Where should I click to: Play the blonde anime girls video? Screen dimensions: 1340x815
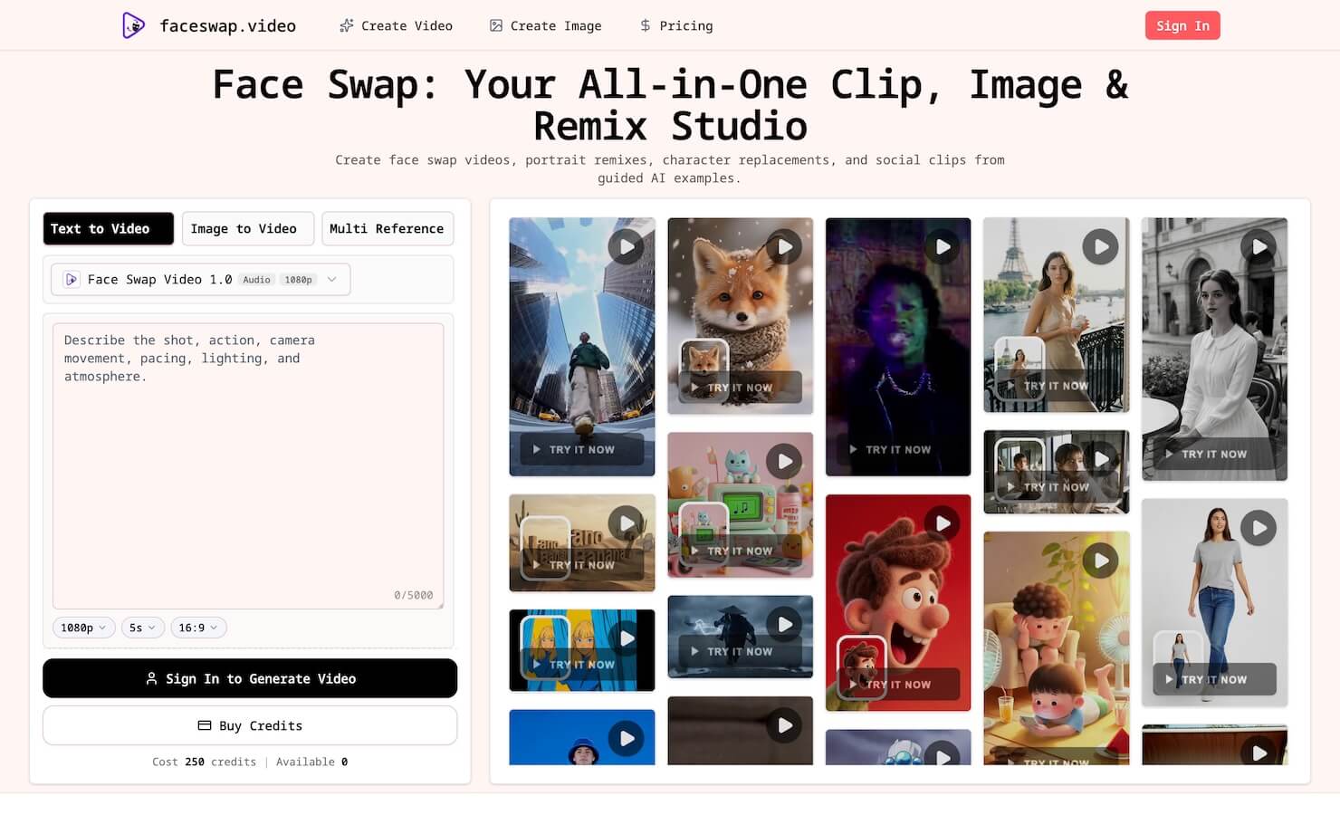click(x=627, y=638)
